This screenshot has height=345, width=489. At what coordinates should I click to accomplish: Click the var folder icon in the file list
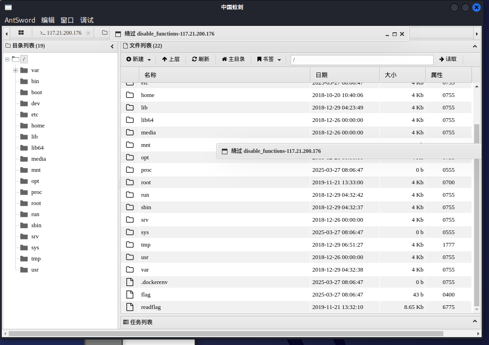tap(130, 270)
